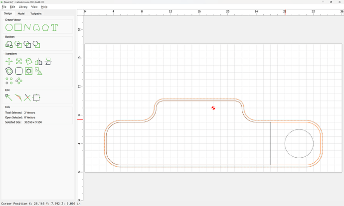The image size is (344, 206).
Task: Open the Library menu
Action: 23,7
